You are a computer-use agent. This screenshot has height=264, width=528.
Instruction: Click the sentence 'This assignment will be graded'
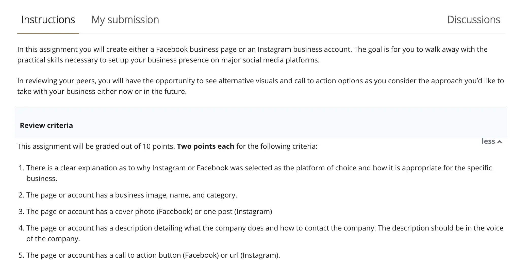pos(96,146)
